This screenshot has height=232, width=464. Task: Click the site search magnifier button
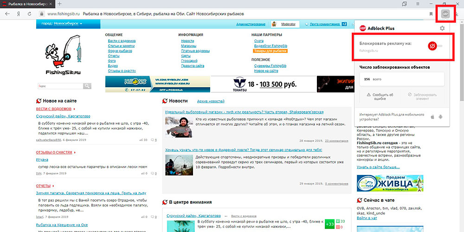coord(87,86)
